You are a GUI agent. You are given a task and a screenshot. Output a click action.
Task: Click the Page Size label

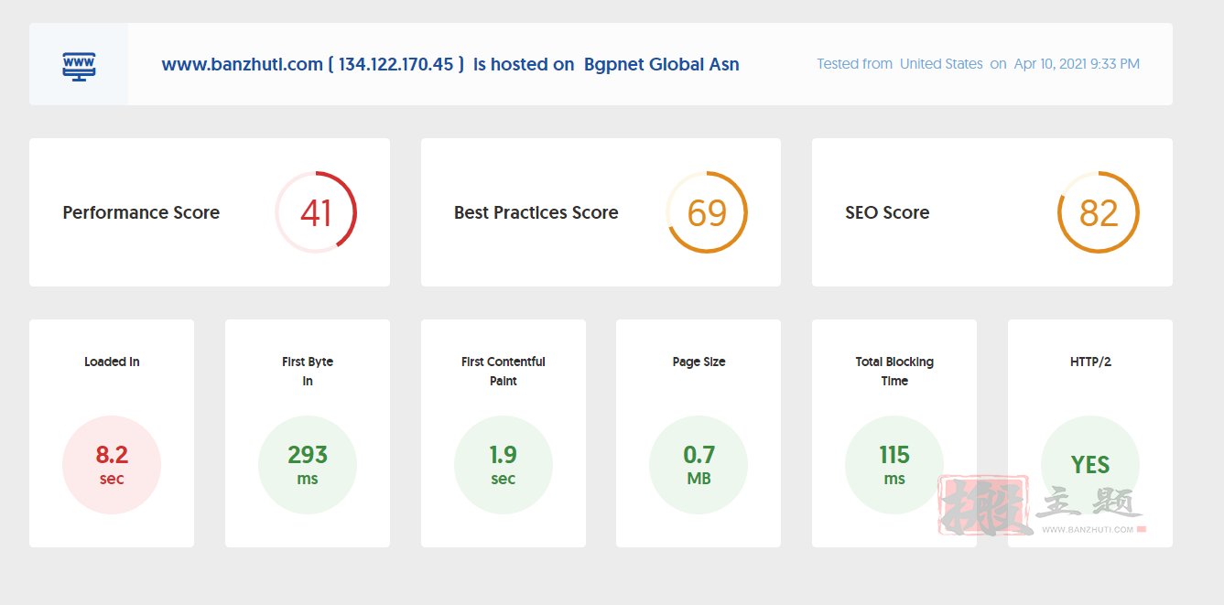click(699, 362)
